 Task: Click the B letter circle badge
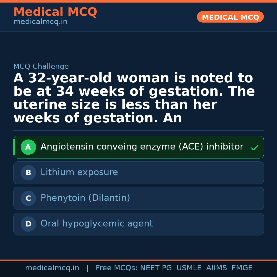[28, 173]
